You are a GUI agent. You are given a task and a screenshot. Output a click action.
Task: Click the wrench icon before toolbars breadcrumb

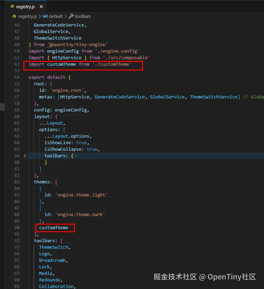tap(71, 16)
